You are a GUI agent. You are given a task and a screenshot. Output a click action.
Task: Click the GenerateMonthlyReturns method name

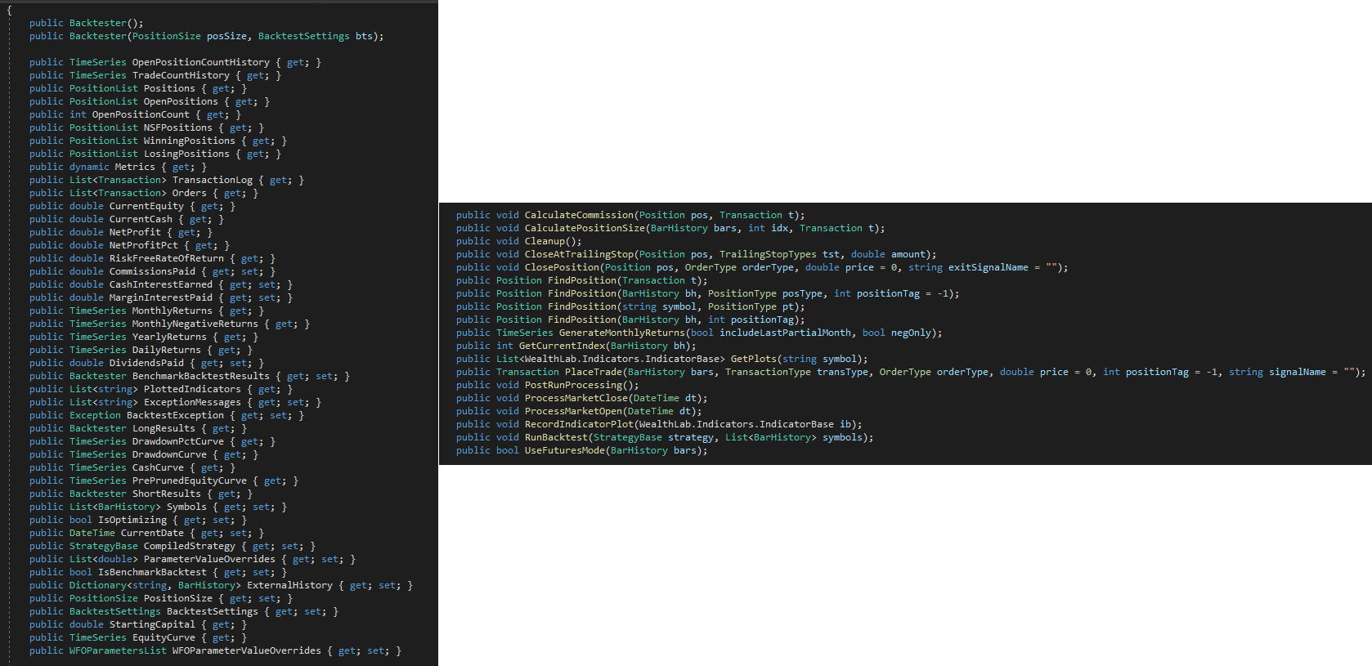point(621,333)
